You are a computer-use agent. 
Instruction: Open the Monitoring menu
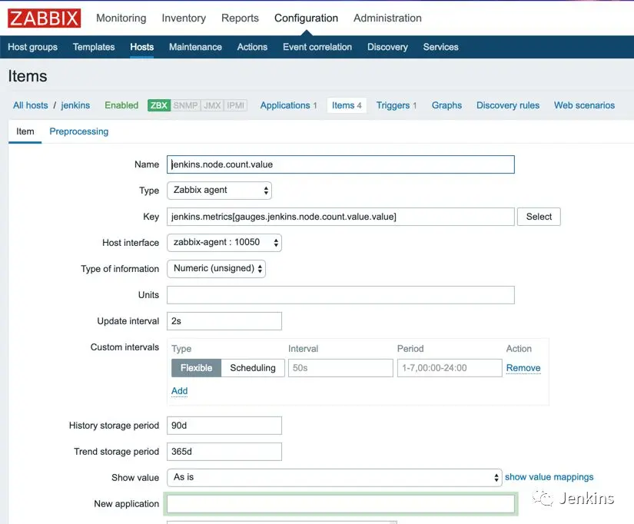pos(121,18)
